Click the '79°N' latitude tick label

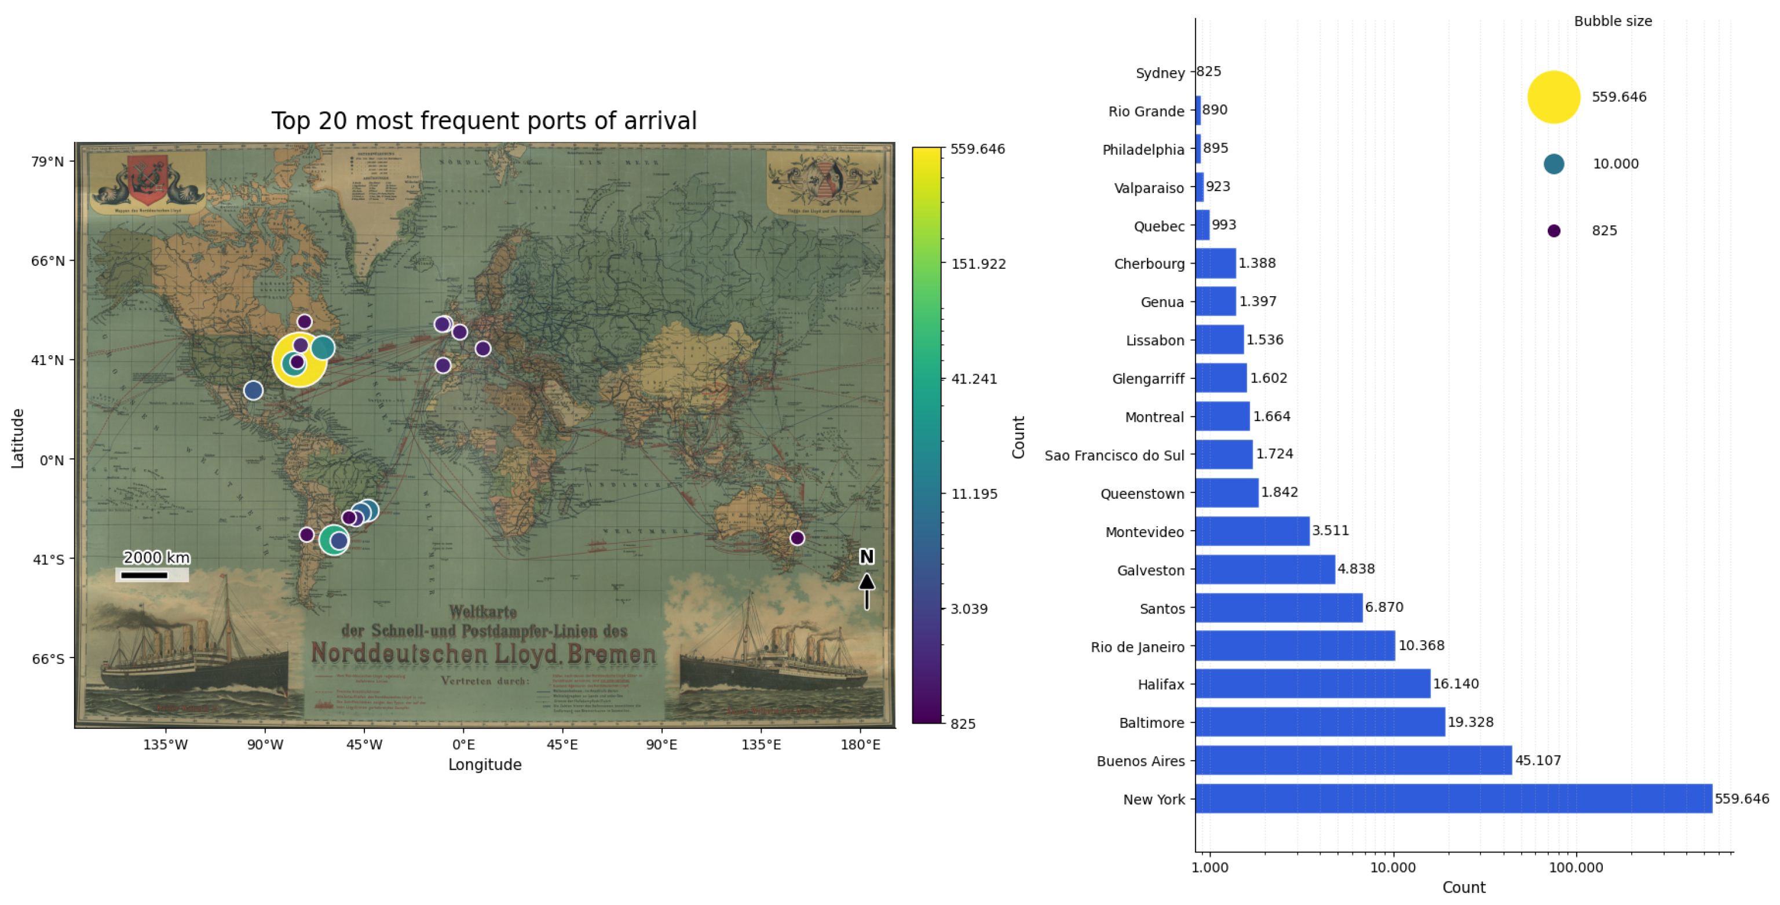47,161
